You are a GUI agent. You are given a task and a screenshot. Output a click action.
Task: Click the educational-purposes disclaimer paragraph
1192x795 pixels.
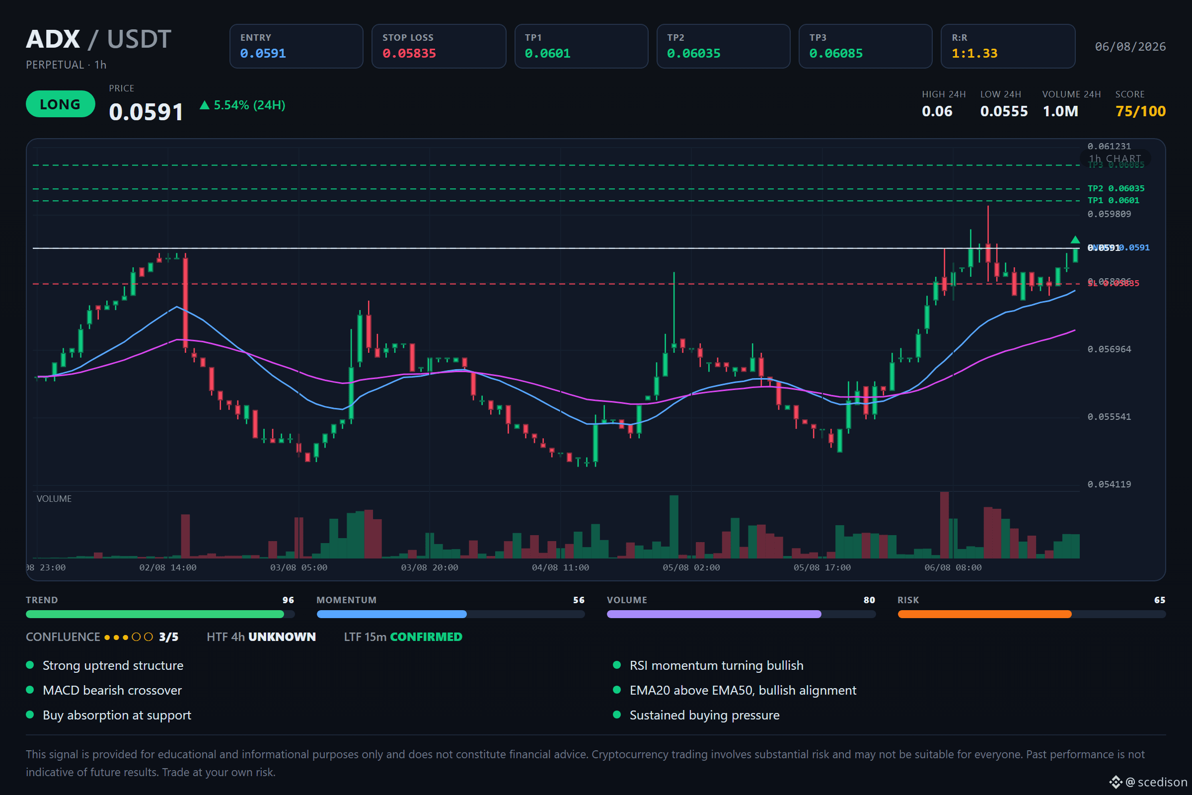tap(586, 763)
